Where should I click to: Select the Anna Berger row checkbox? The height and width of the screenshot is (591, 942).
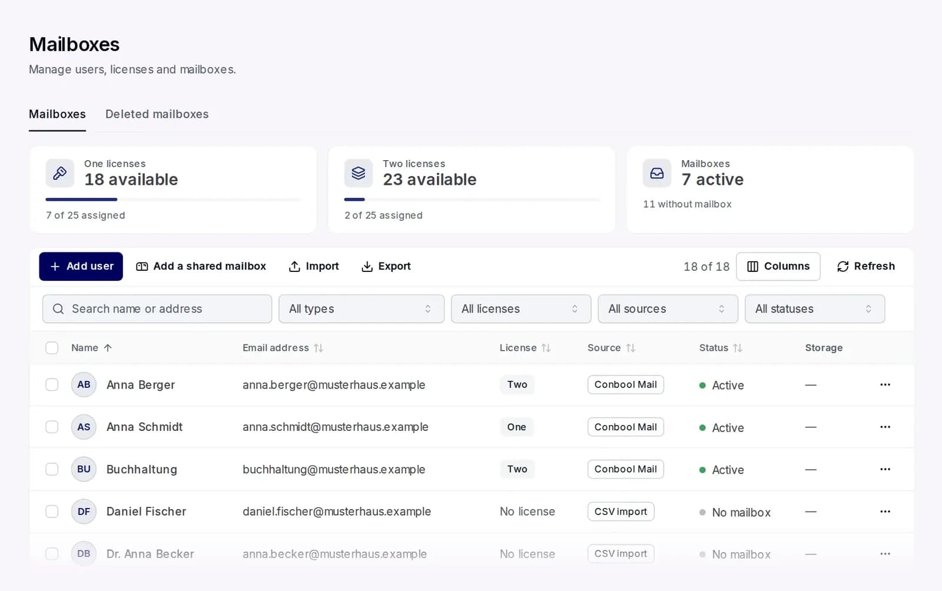pyautogui.click(x=52, y=384)
